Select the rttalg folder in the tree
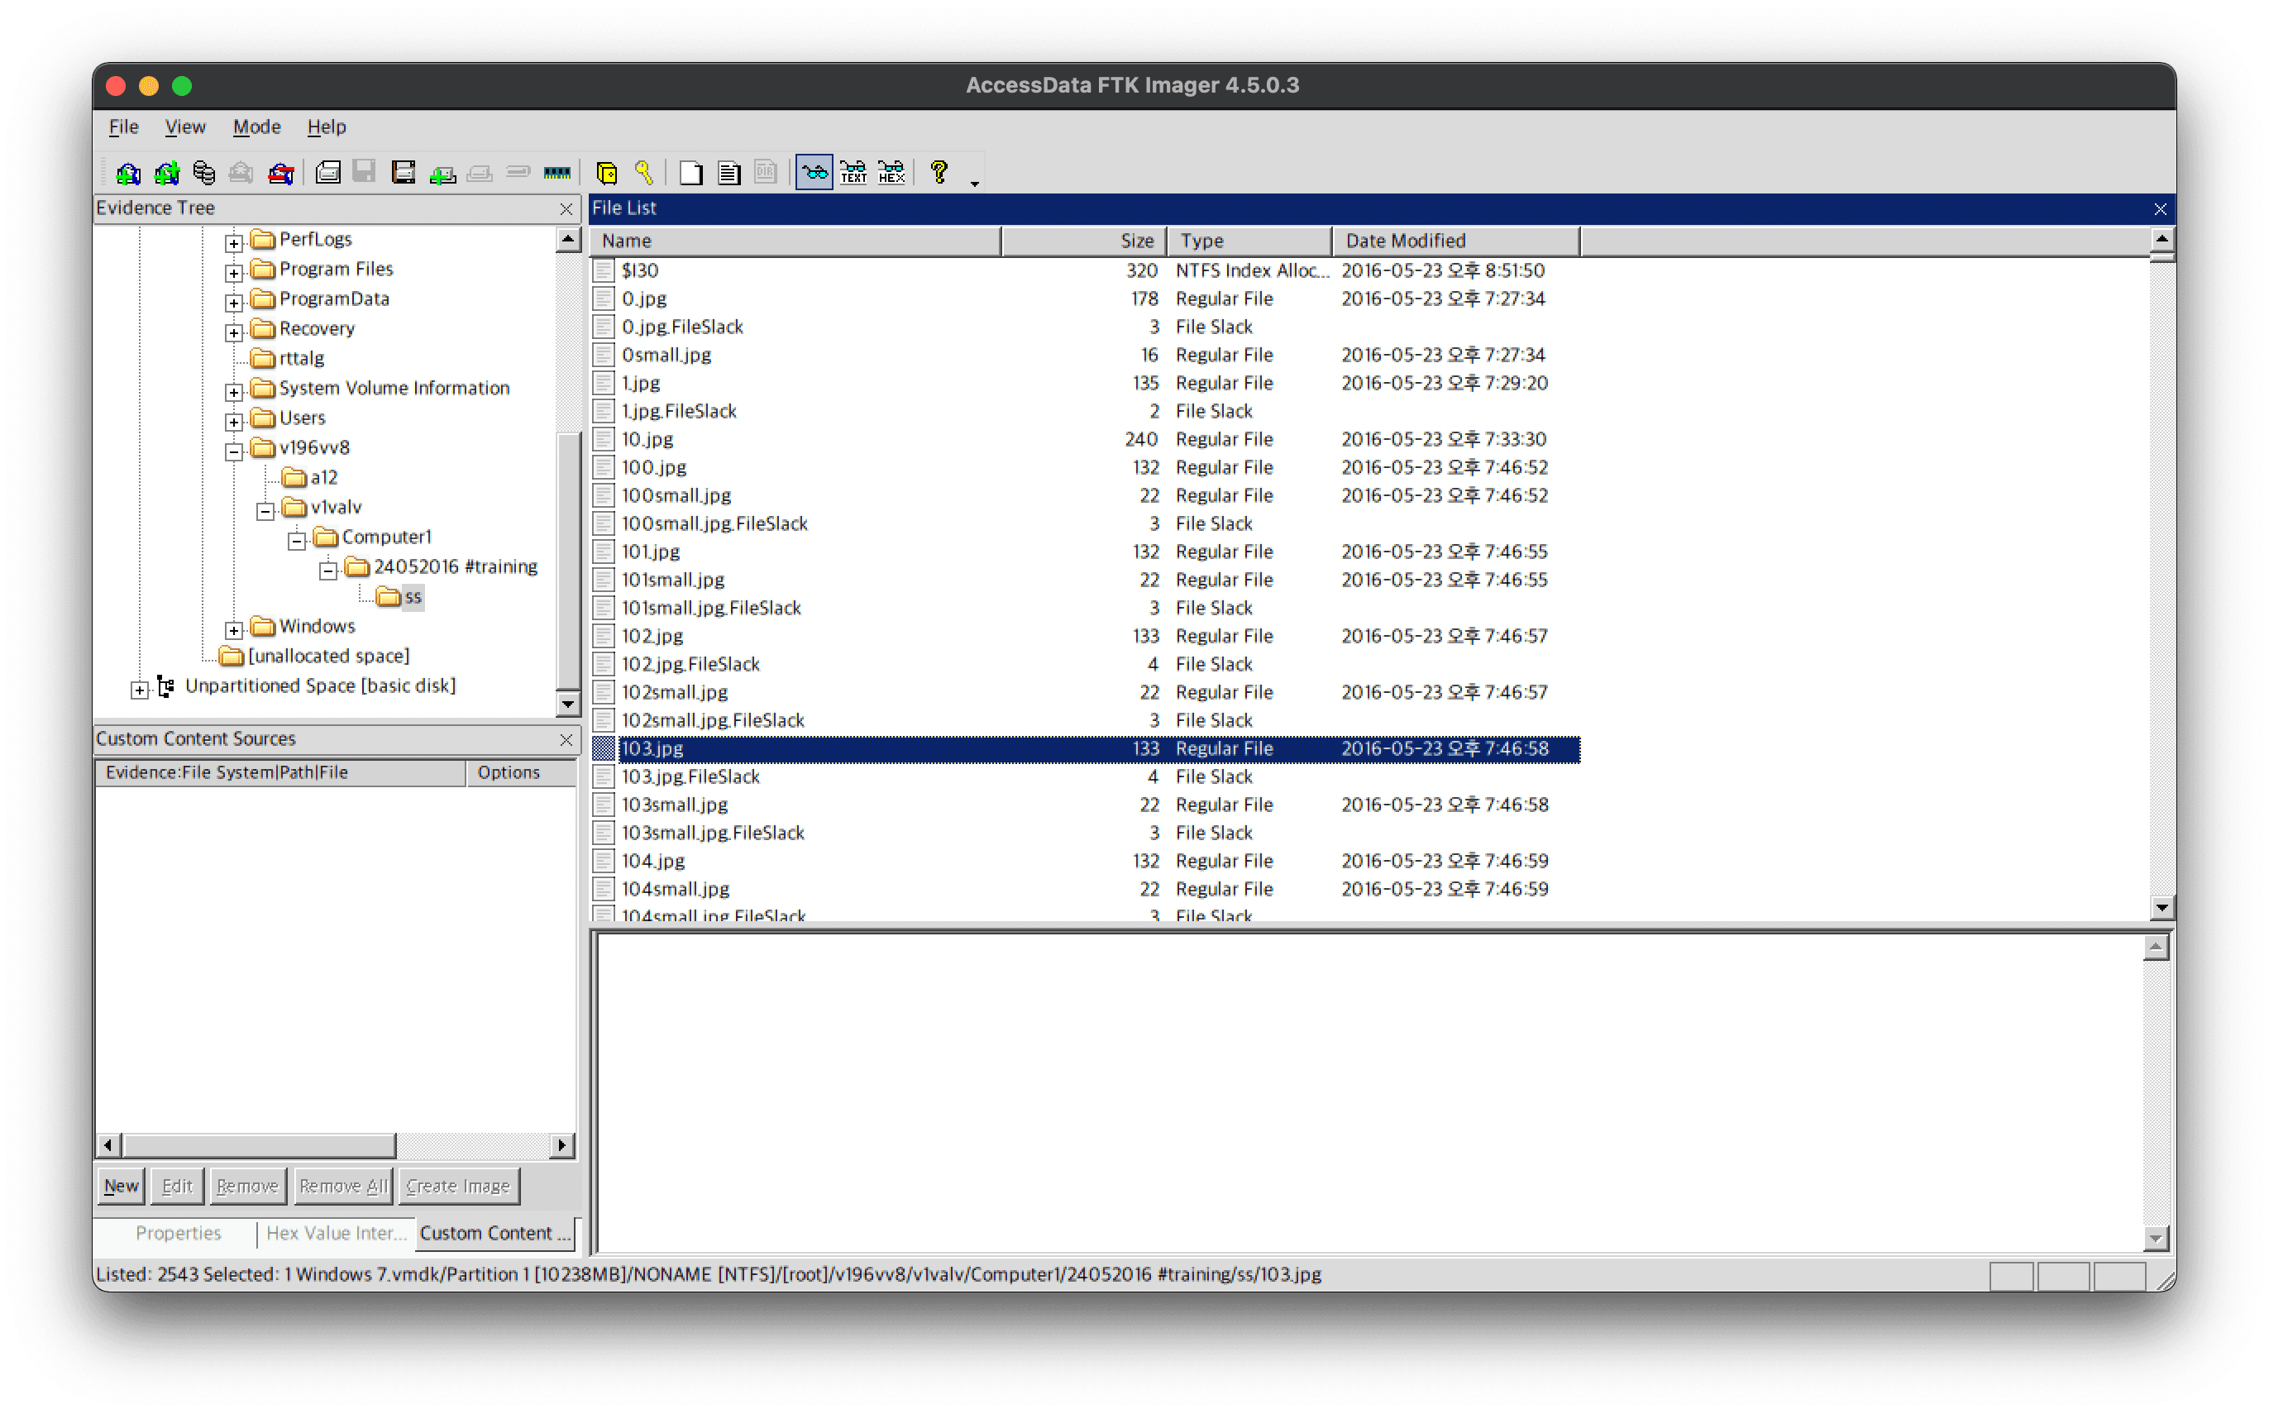The image size is (2269, 1414). (x=301, y=358)
